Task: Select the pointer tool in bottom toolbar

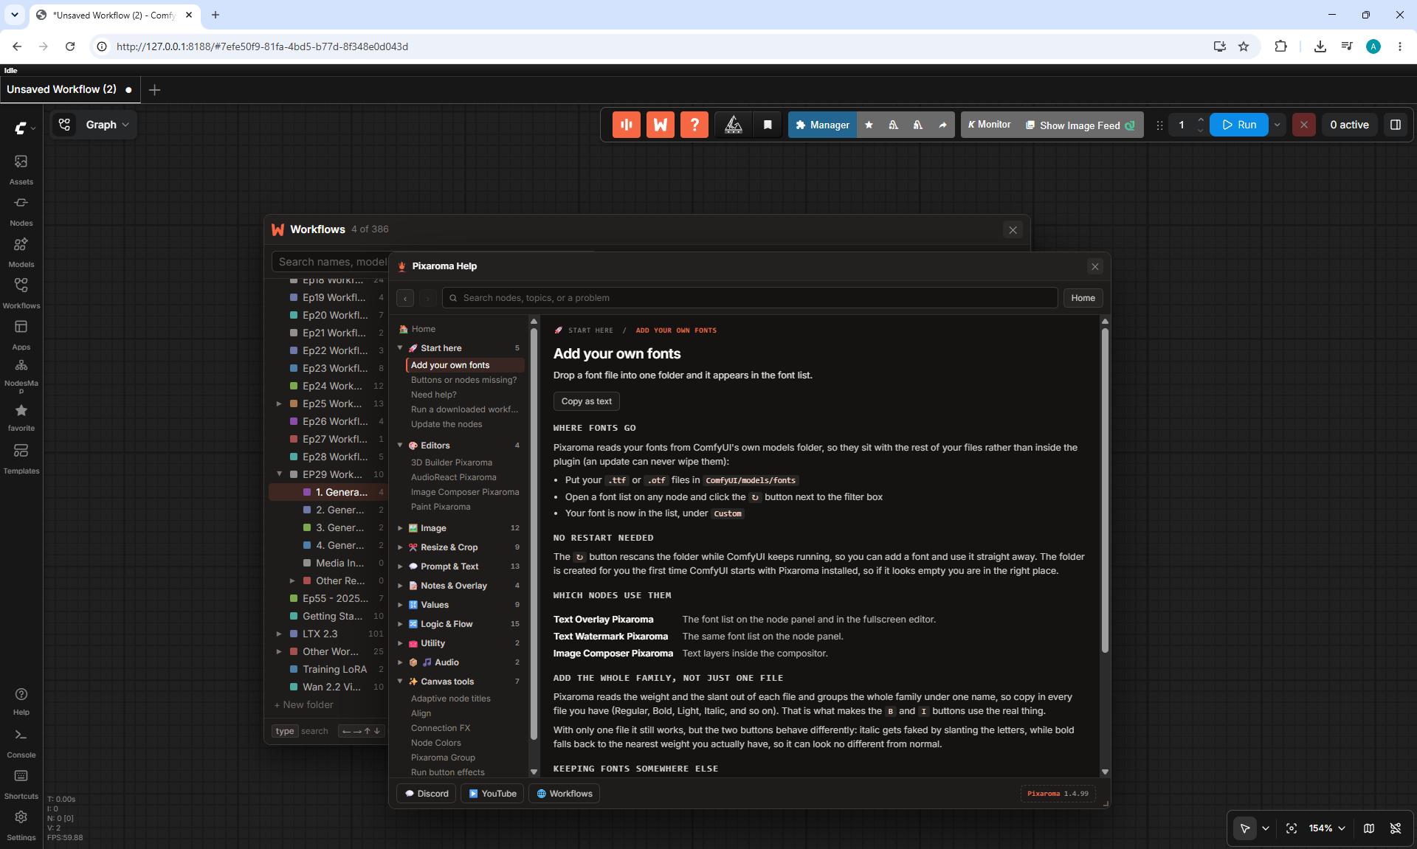Action: (1244, 828)
